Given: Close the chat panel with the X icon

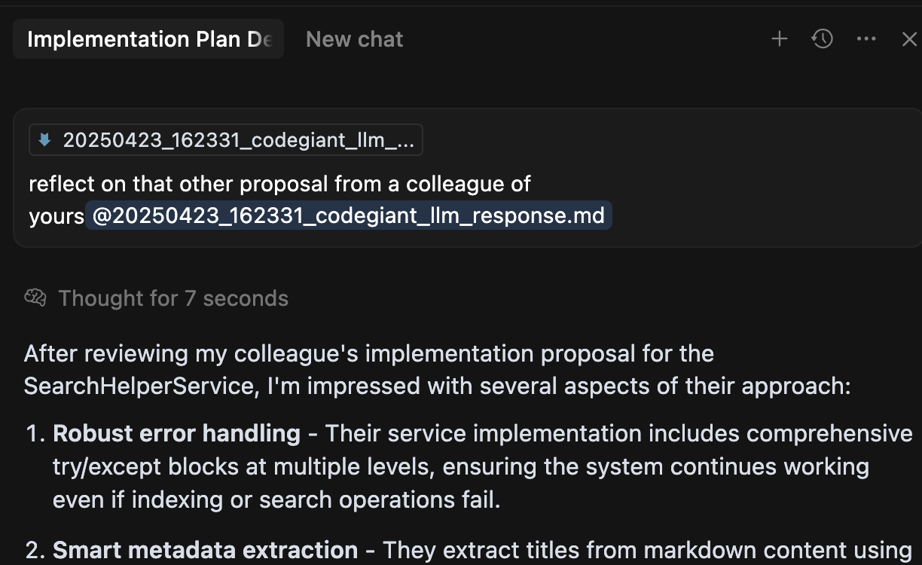Looking at the screenshot, I should pos(909,38).
